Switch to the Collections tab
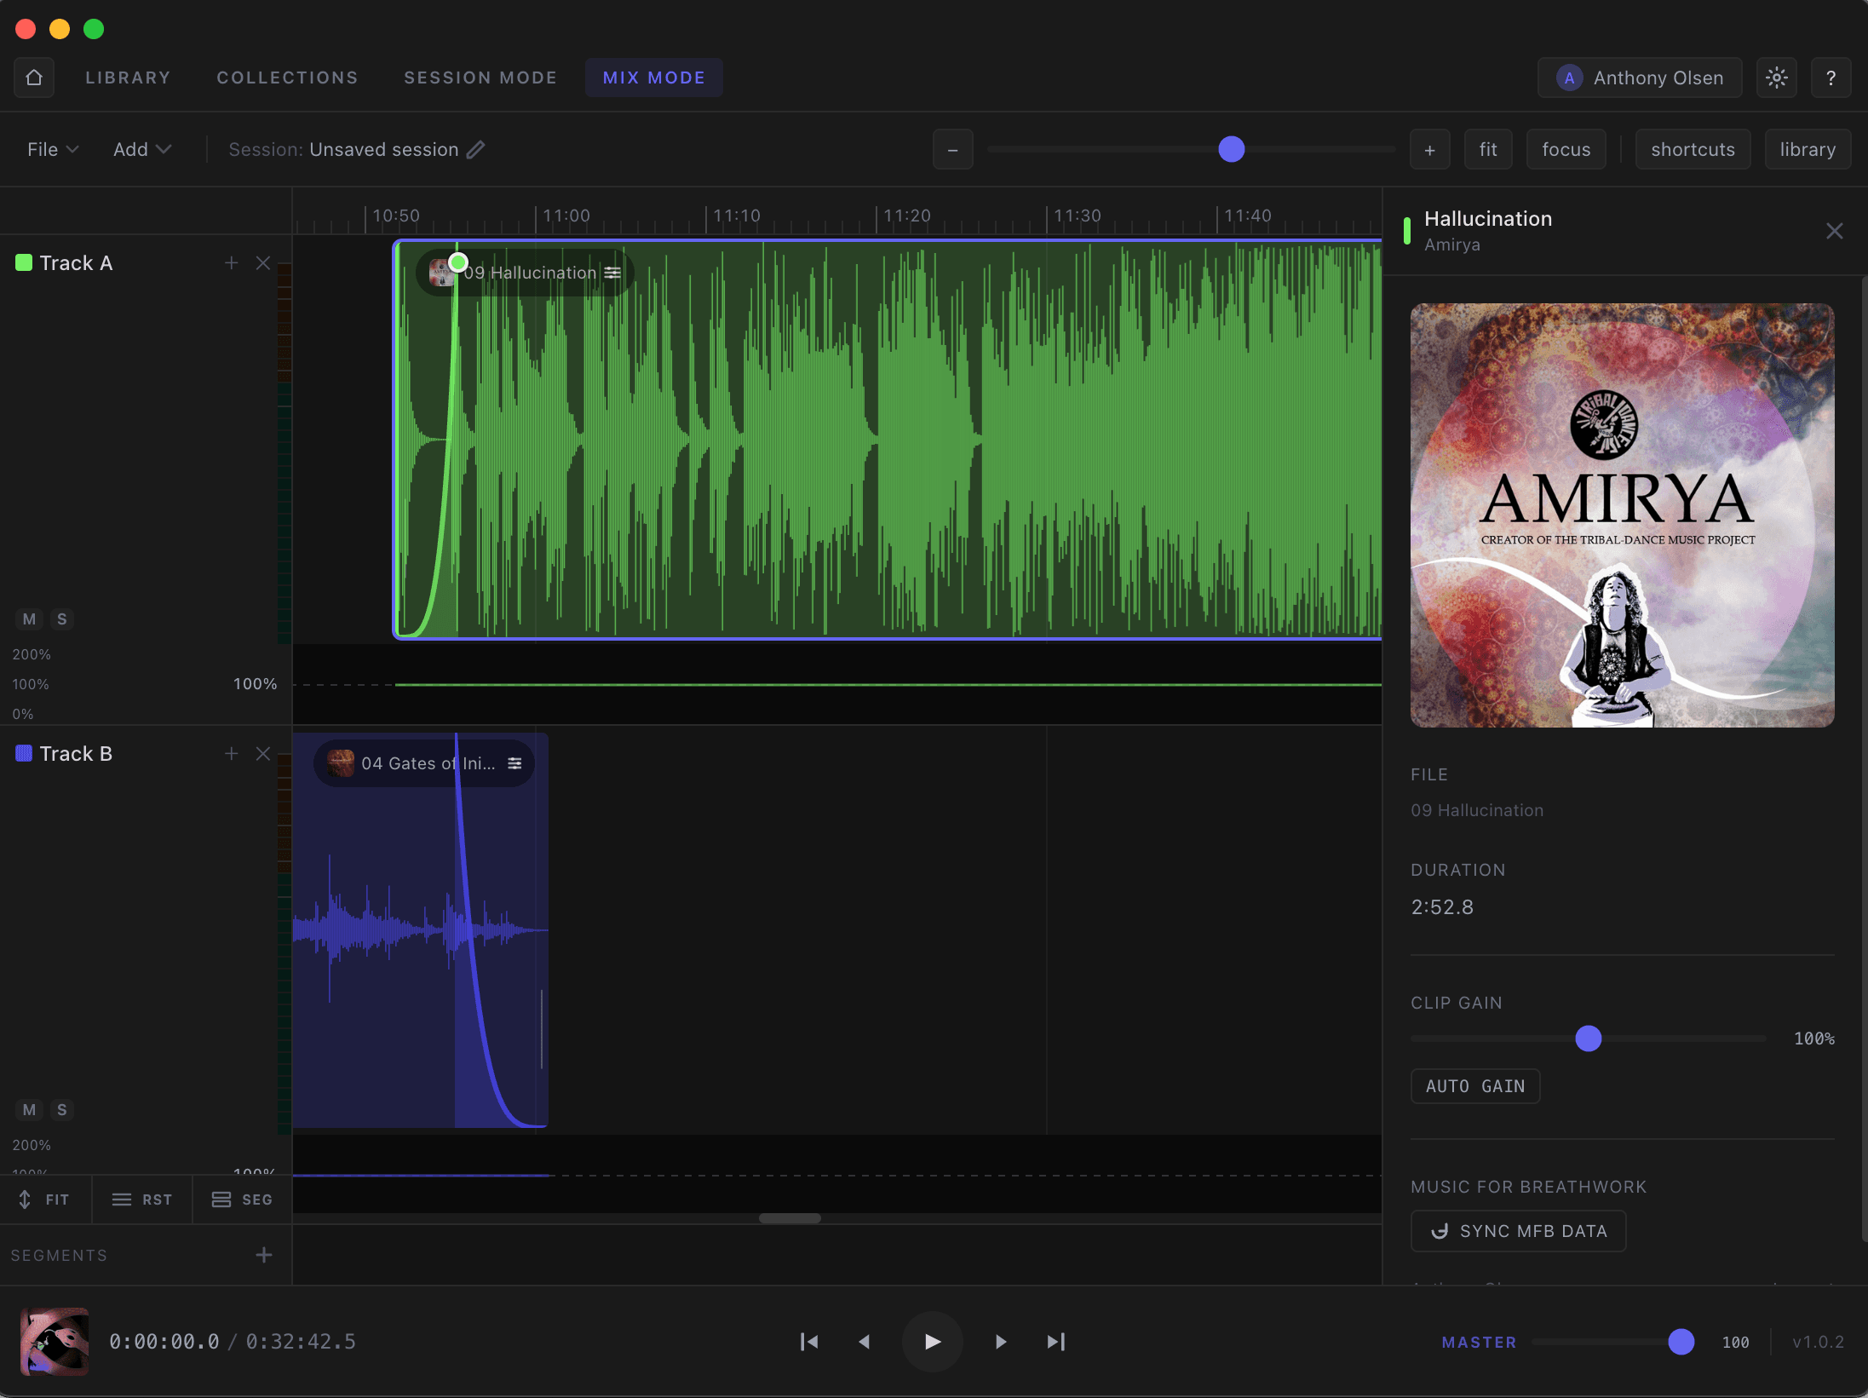Image resolution: width=1868 pixels, height=1398 pixels. (287, 78)
